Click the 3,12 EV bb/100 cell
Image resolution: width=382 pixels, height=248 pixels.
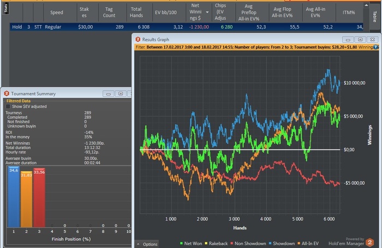click(178, 27)
